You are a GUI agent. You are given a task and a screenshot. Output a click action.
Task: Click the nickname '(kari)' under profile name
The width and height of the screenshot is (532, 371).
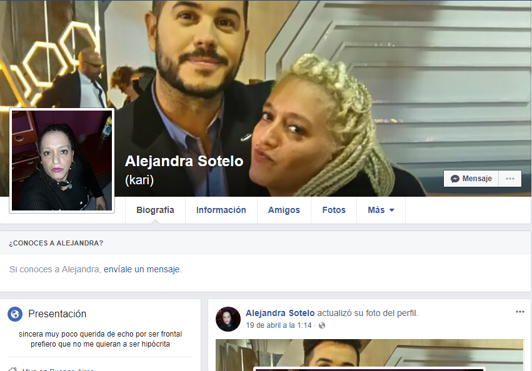139,180
